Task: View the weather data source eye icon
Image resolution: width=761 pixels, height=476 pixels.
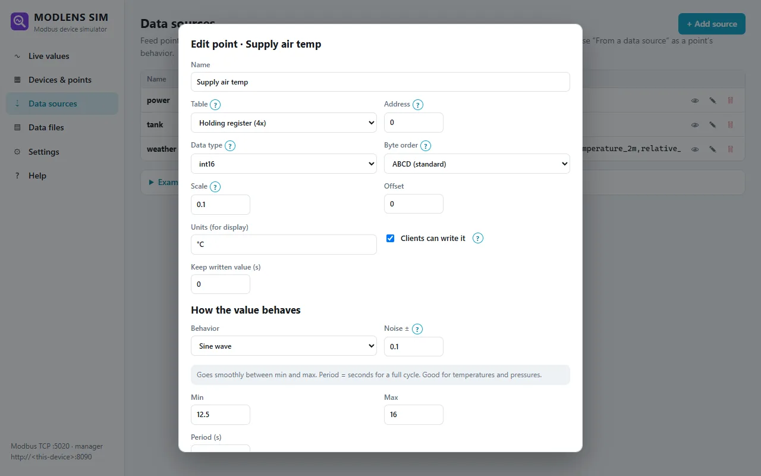Action: tap(694, 149)
